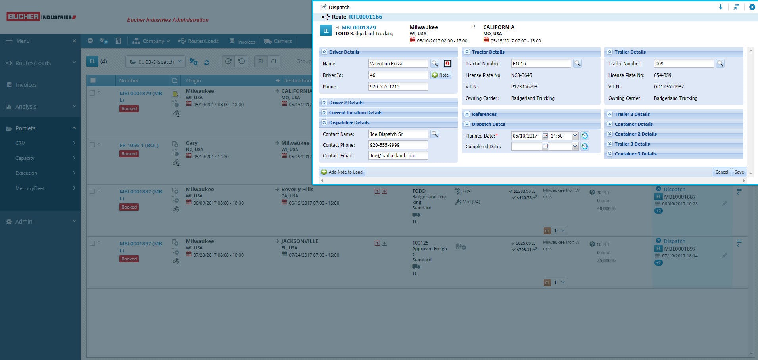The width and height of the screenshot is (758, 360).
Task: Check the select-all checkbox in table header
Action: (92, 80)
